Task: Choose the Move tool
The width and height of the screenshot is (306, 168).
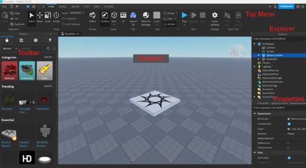Action: point(40,18)
